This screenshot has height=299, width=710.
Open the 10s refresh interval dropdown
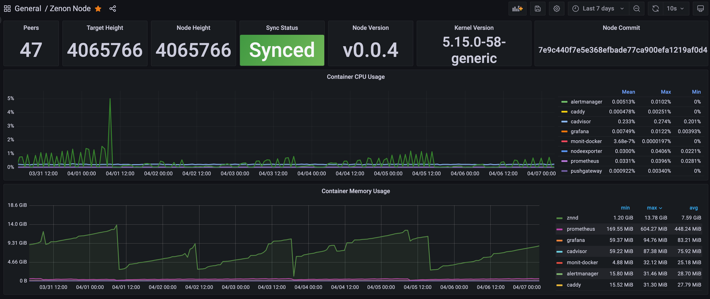click(676, 9)
